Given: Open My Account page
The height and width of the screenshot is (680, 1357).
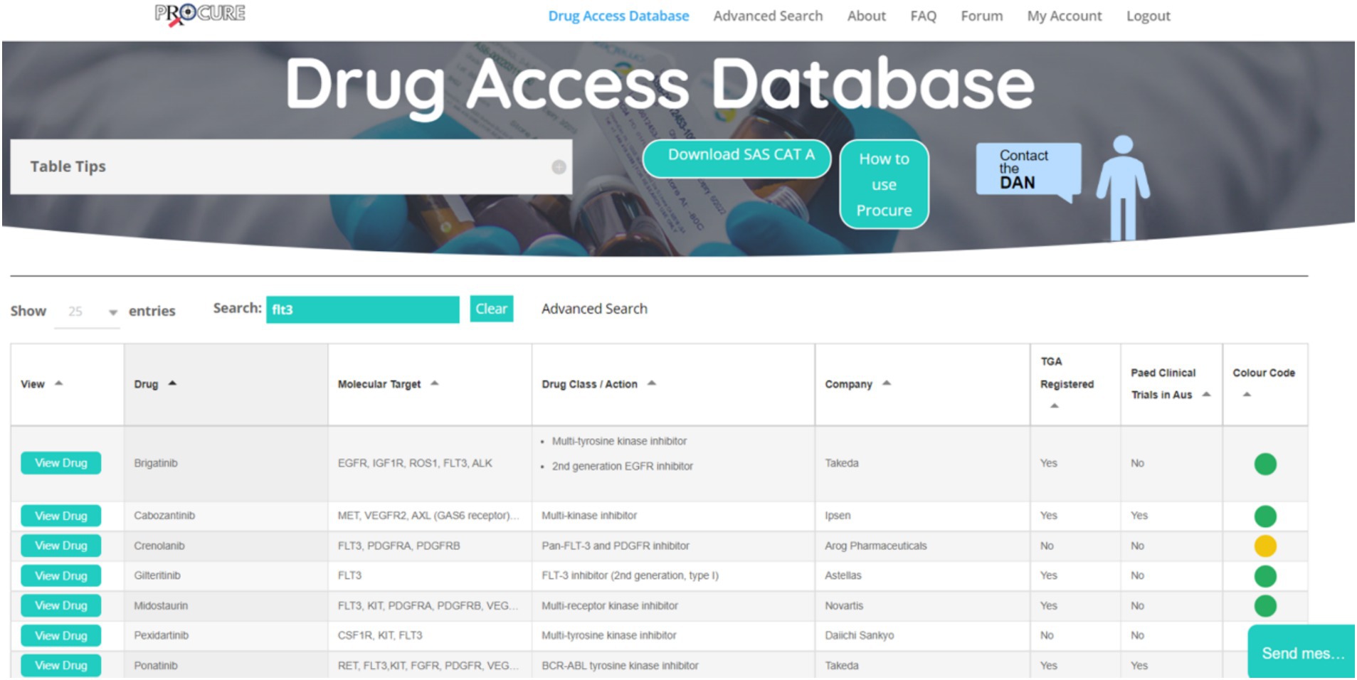Looking at the screenshot, I should [x=1064, y=16].
